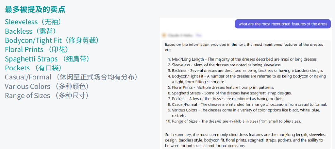Click list item 5, Floral Prints
Image resolution: width=335 pixels, height=149 pixels.
223,87
